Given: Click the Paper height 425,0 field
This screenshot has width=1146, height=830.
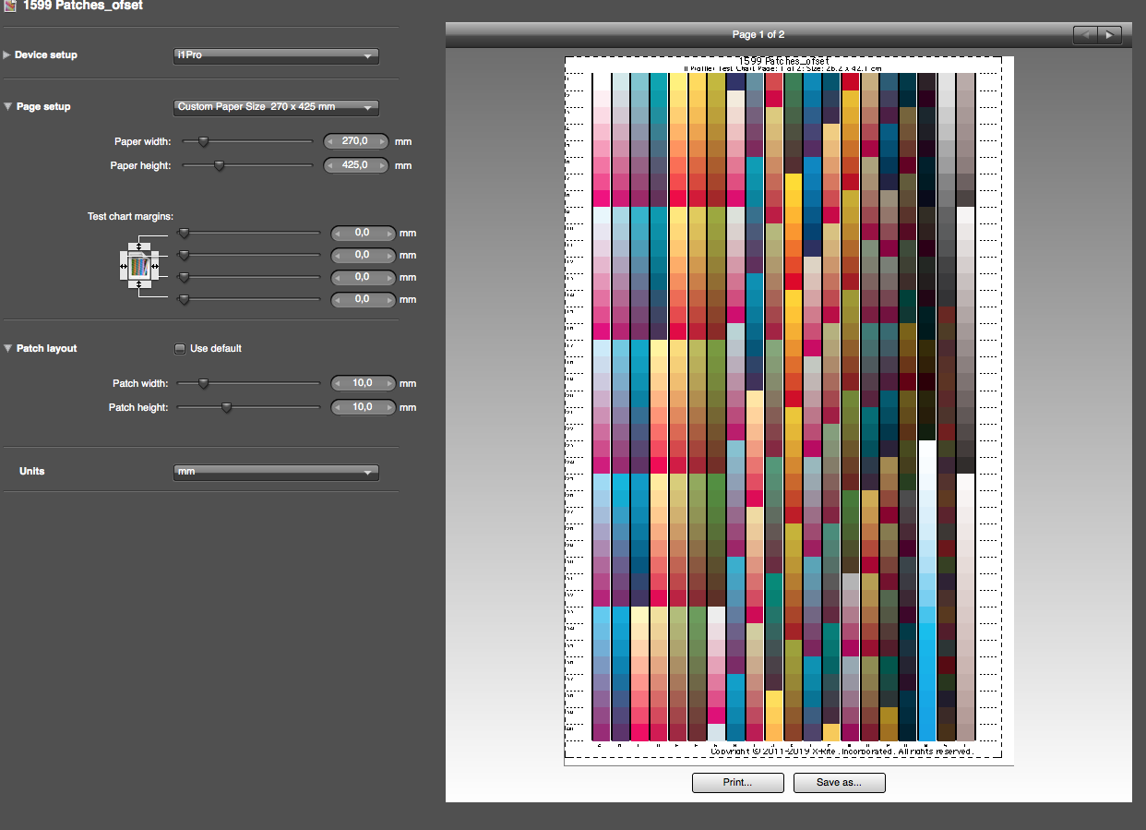Looking at the screenshot, I should (358, 165).
